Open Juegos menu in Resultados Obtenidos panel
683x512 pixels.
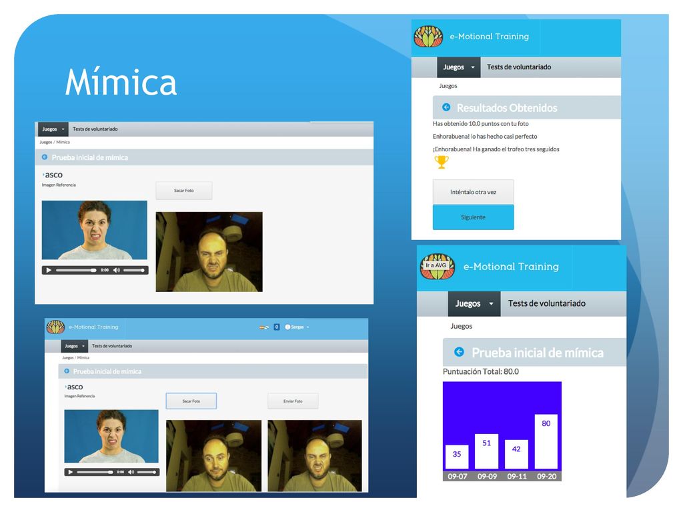click(x=459, y=67)
